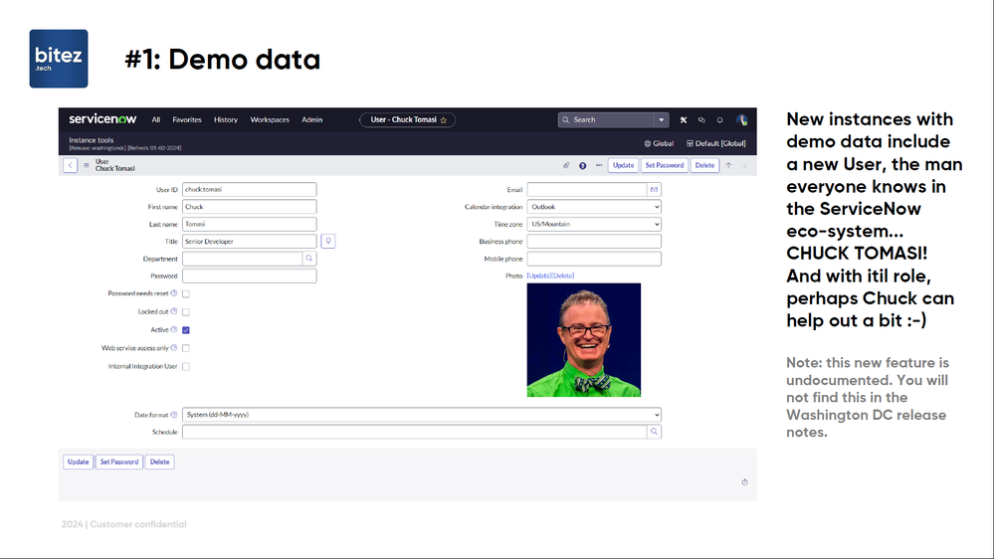This screenshot has height=559, width=994.
Task: Click the help icon beside Password needs reset
Action: click(x=174, y=293)
